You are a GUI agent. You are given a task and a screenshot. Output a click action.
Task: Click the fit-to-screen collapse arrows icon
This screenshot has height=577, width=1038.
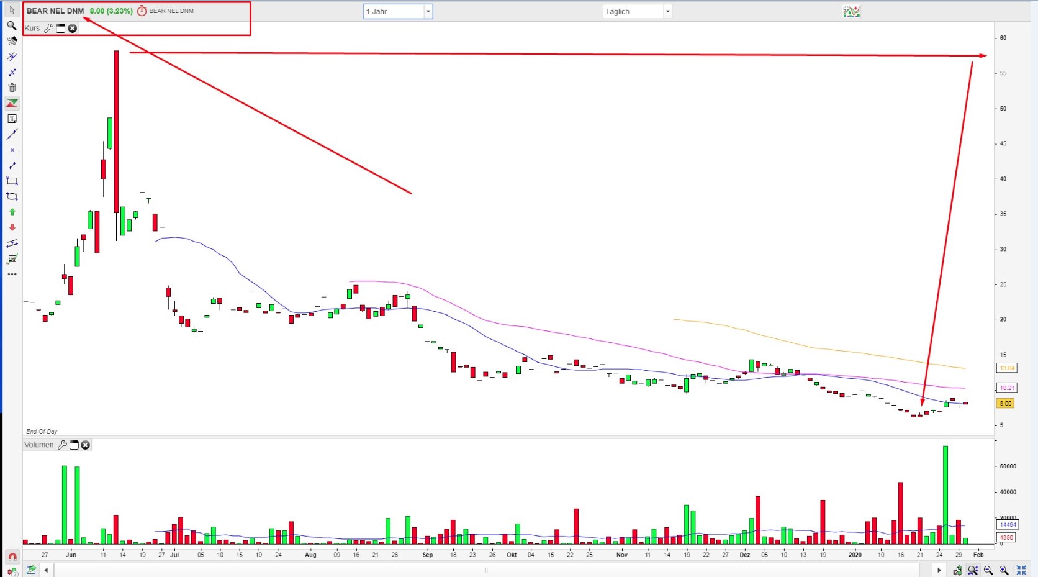click(1021, 570)
